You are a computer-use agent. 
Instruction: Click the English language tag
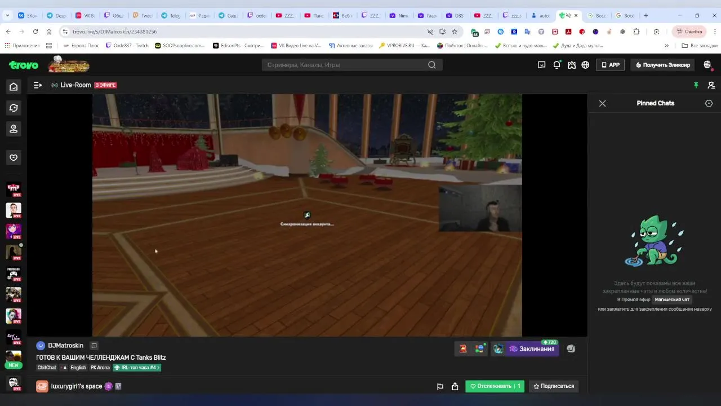pyautogui.click(x=78, y=368)
